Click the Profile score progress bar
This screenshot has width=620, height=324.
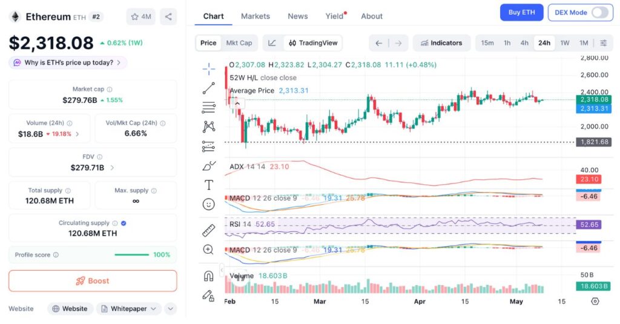point(131,255)
